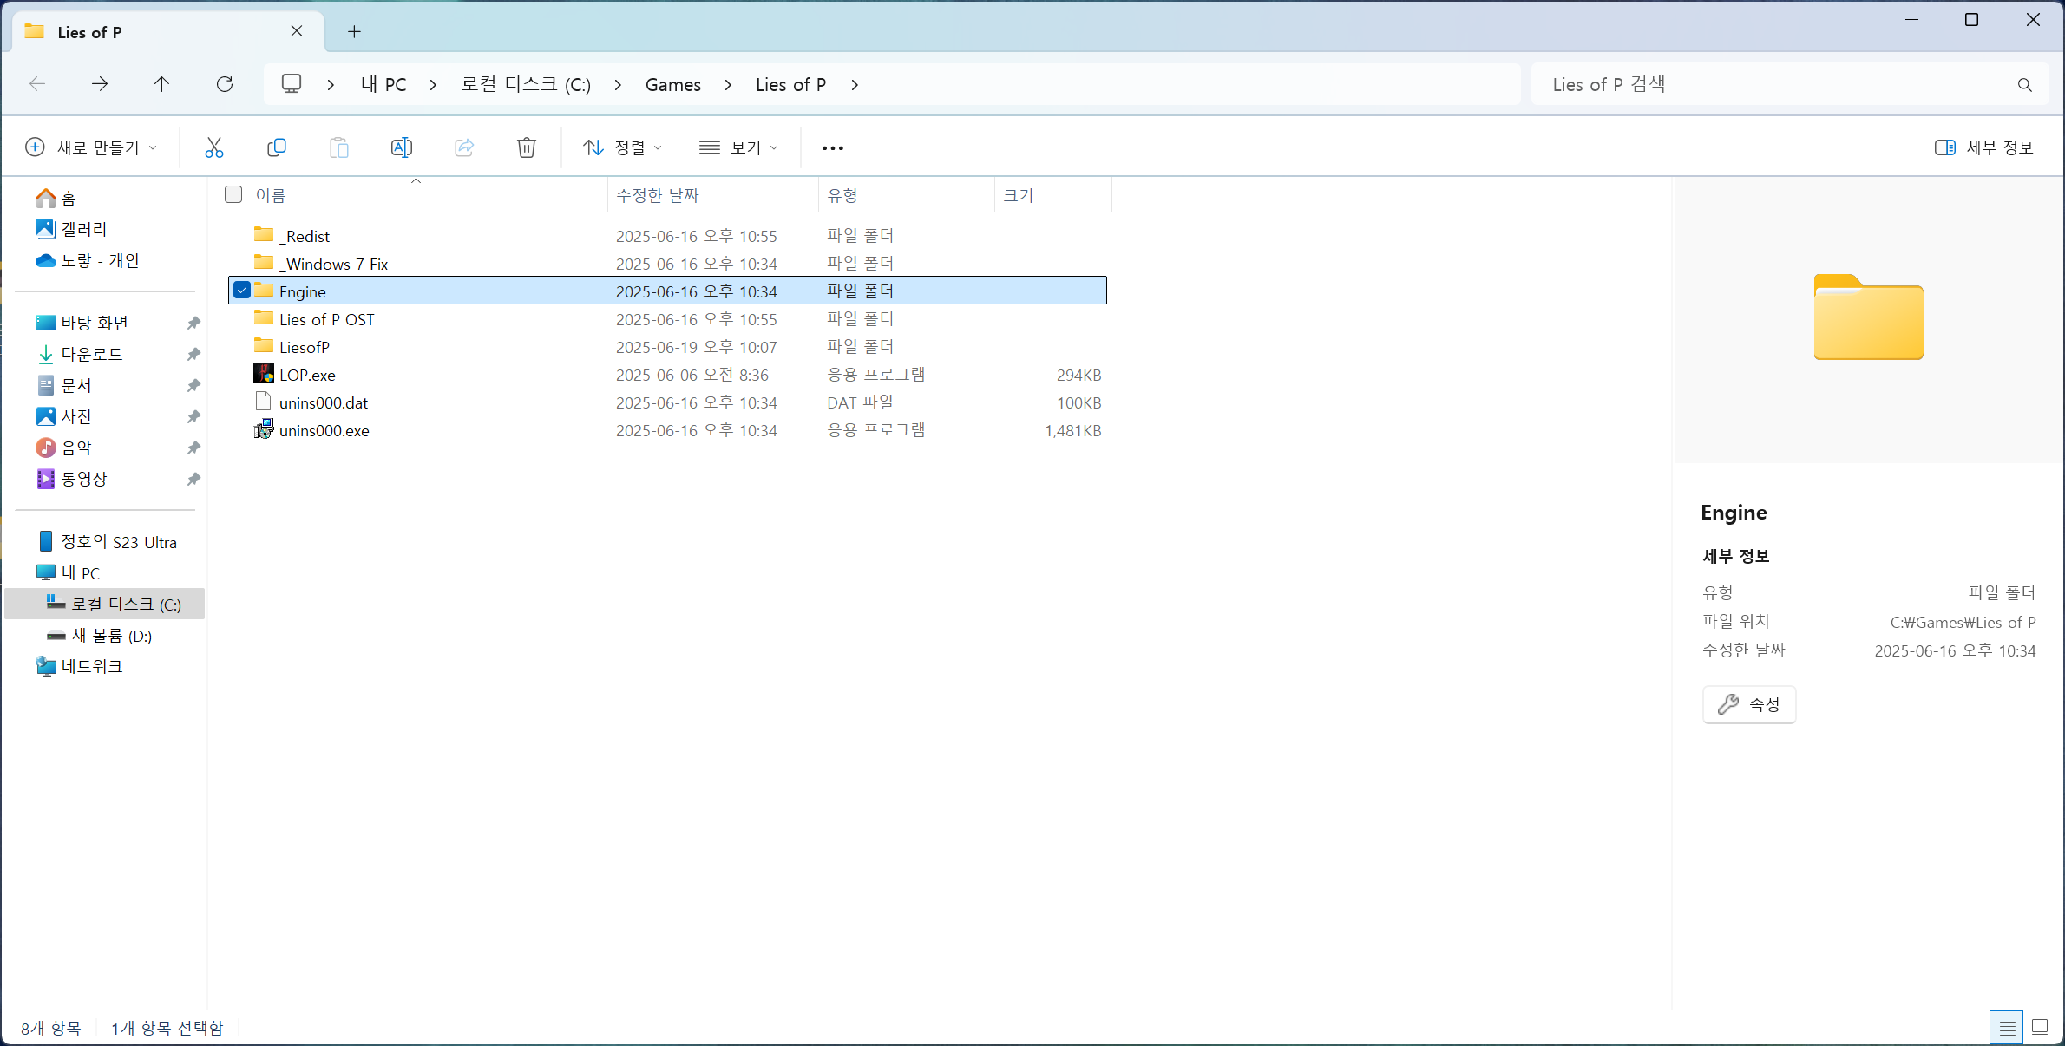The width and height of the screenshot is (2065, 1046).
Task: Expand the chevron after Games in the path
Action: (x=728, y=85)
